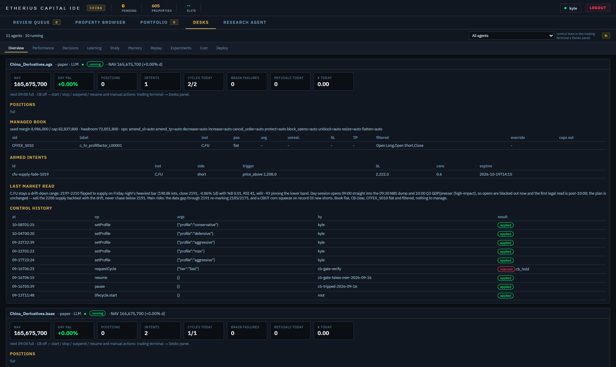
Task: Click the 10-08T01:25 setProfile conservative row
Action: 308,225
